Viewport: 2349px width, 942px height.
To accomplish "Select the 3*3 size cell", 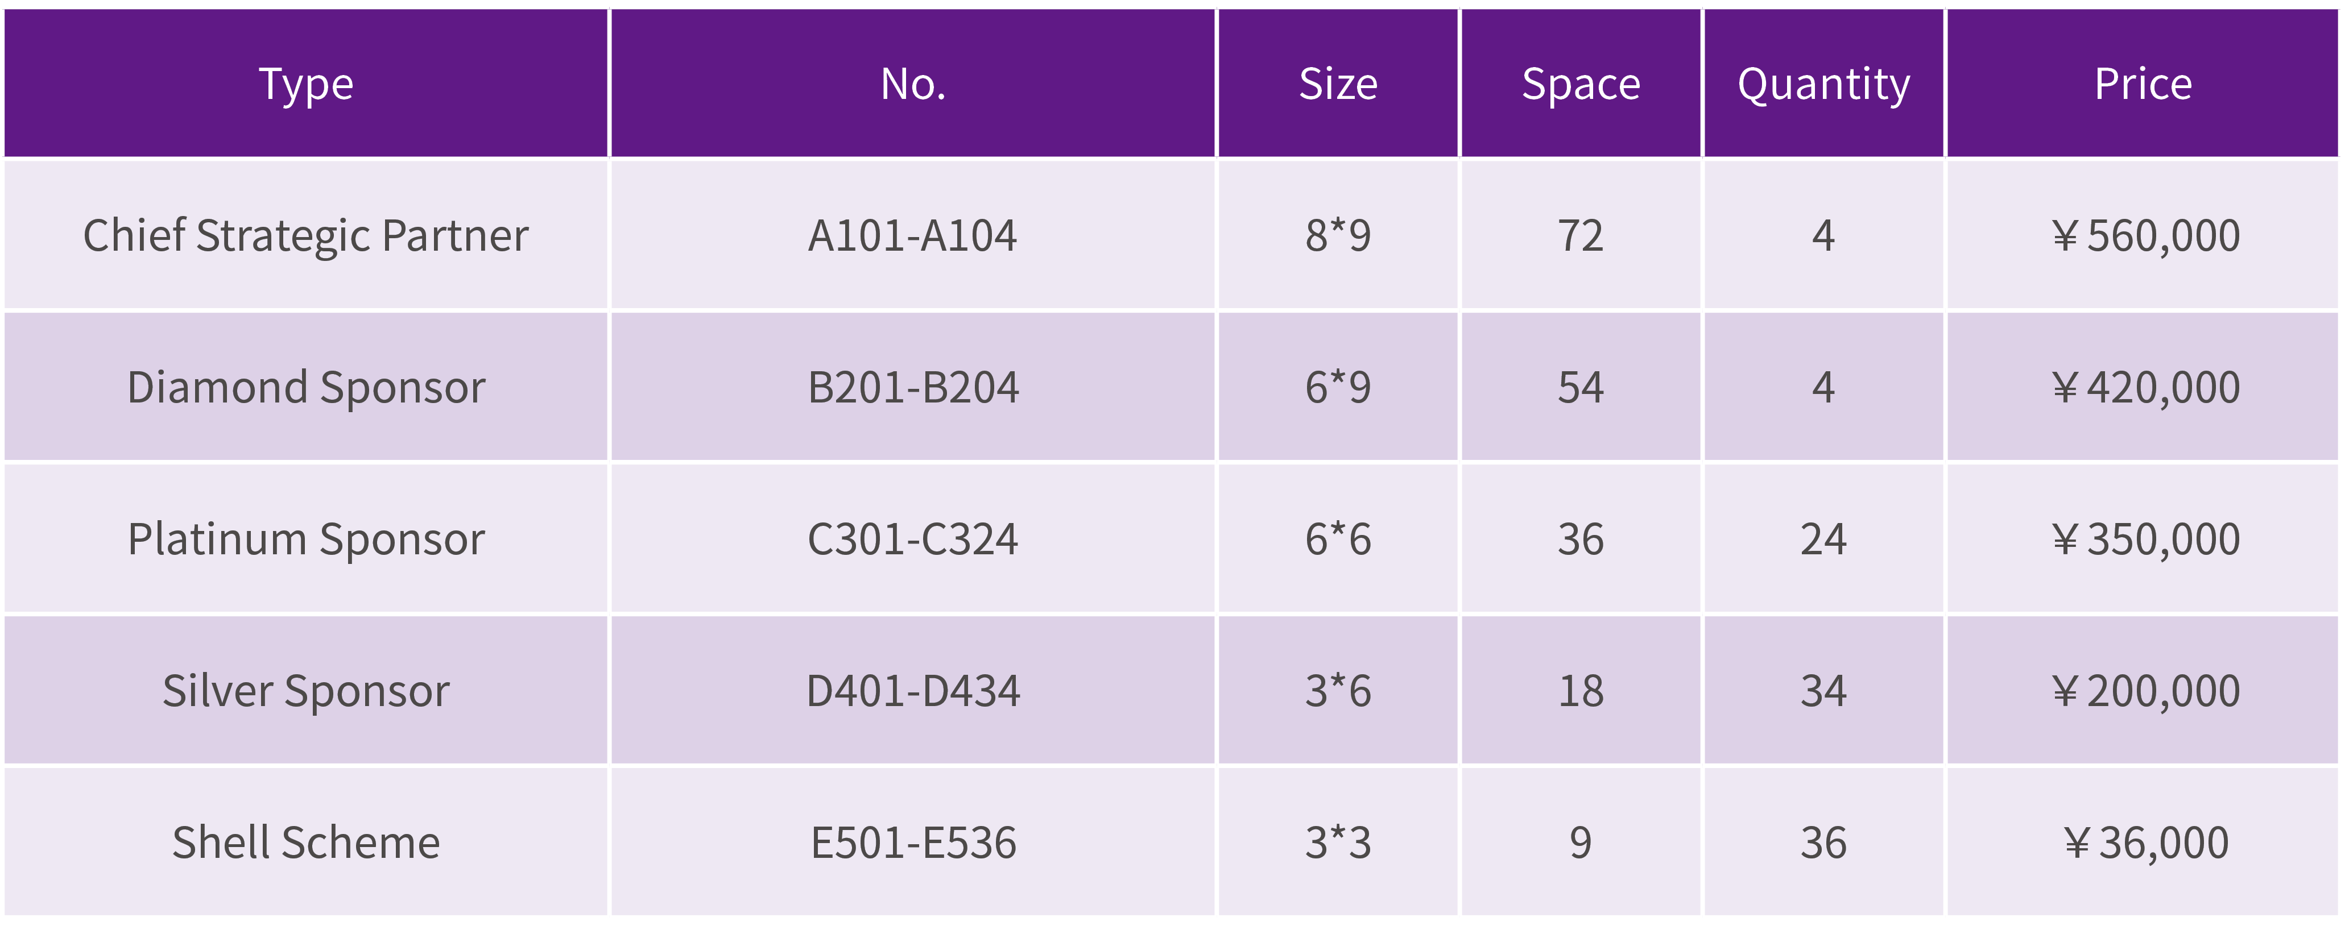I will pos(1338,842).
